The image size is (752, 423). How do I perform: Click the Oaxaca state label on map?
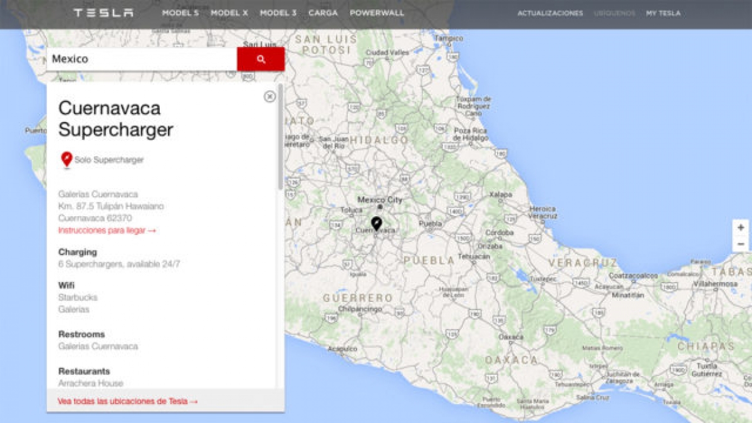[511, 360]
